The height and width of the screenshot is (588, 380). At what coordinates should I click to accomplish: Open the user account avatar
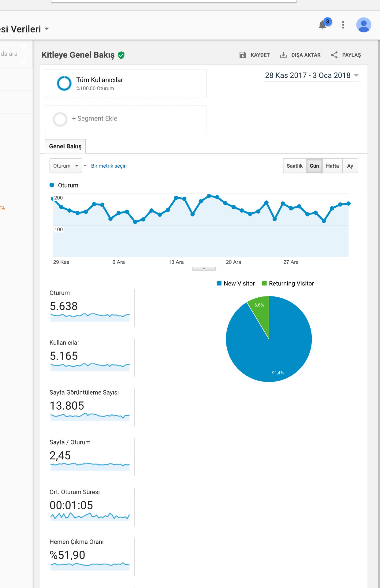click(363, 25)
